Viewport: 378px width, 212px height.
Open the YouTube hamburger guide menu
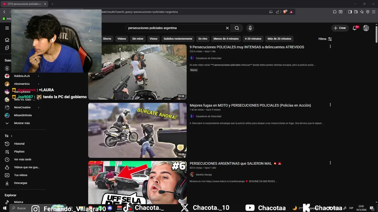coord(7,28)
